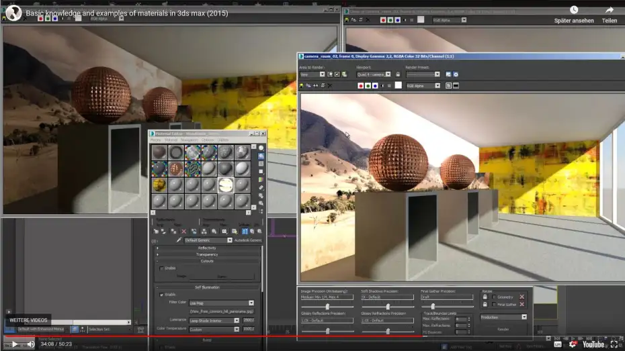Enable green channel in rendered frame window
625x351 pixels.
pos(368,85)
